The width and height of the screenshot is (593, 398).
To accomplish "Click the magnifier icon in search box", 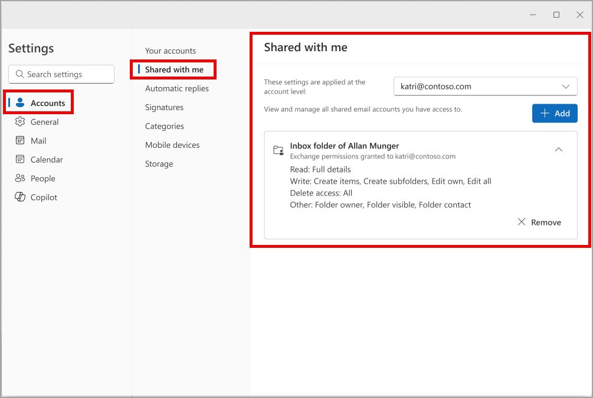I will (19, 74).
